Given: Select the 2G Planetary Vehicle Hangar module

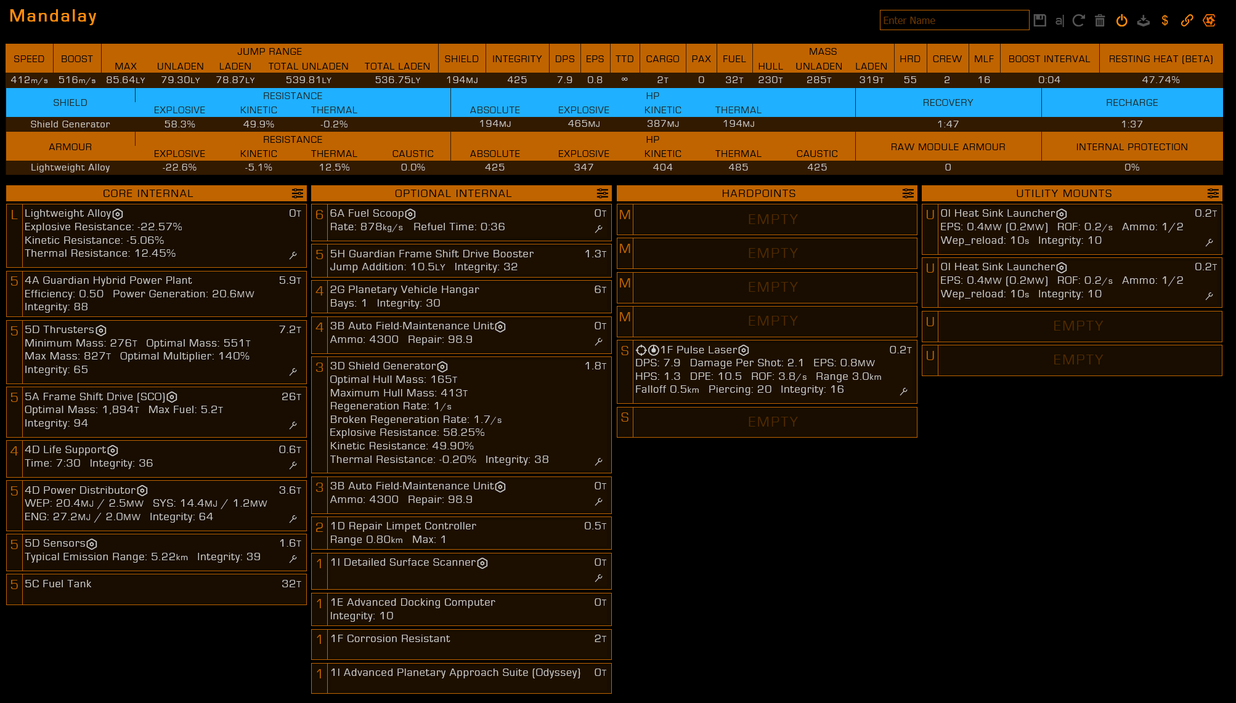Looking at the screenshot, I should point(461,297).
